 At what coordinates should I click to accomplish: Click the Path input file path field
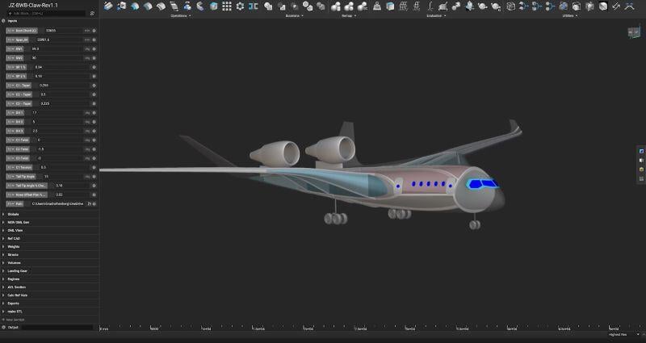pyautogui.click(x=57, y=204)
